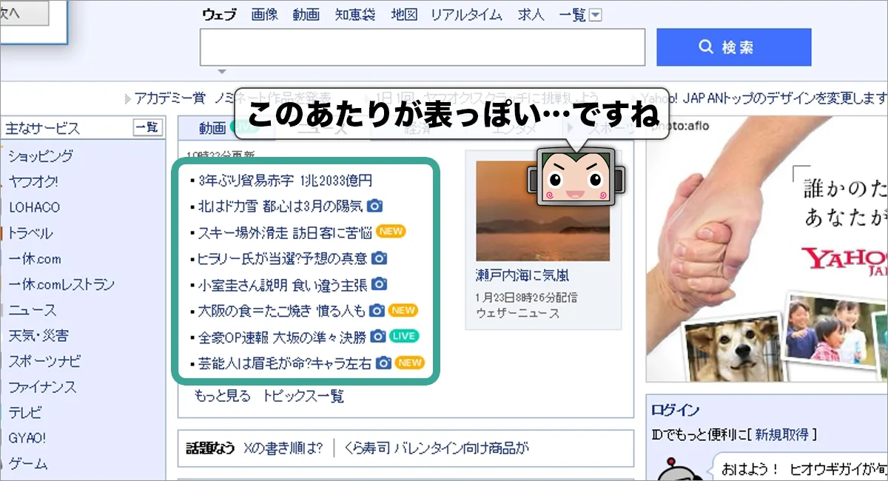The height and width of the screenshot is (481, 888).
Task: Click NEW badge next to 芸能人は眉毛 headline
Action: (409, 363)
